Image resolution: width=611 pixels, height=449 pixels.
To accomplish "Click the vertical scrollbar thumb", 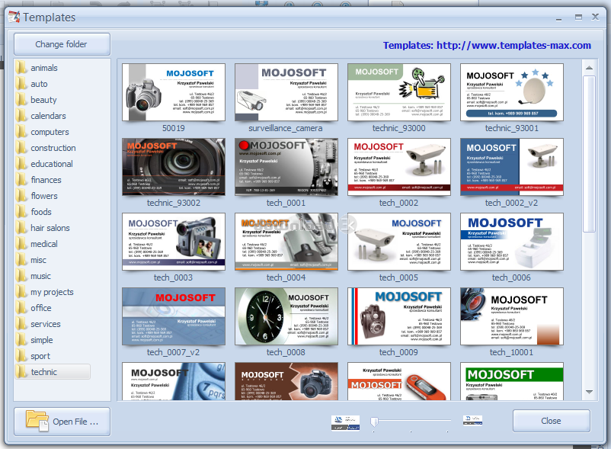I will 589,154.
